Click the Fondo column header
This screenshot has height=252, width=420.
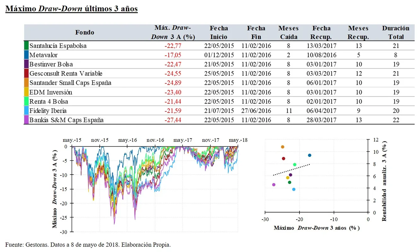[85, 32]
